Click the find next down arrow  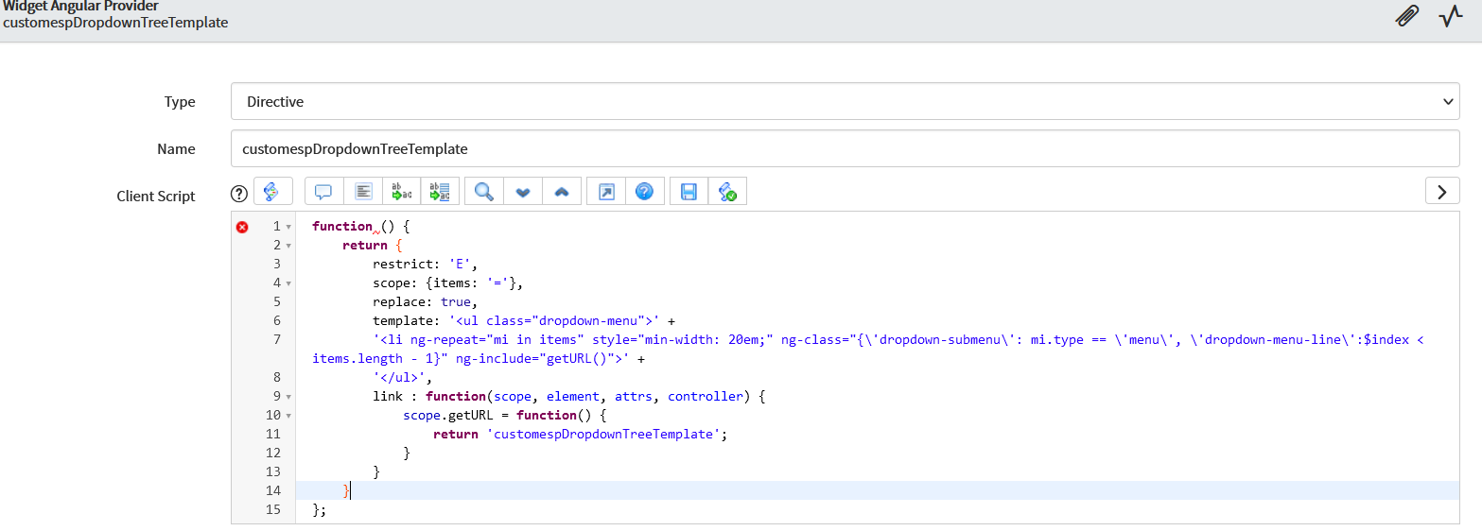523,192
